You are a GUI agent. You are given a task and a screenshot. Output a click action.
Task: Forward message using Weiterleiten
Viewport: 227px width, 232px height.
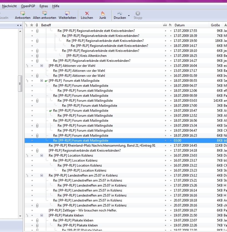tap(67, 15)
